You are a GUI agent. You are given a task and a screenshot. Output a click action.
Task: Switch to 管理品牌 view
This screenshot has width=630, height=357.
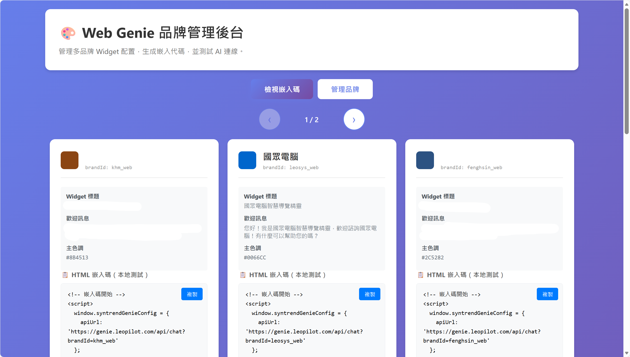click(345, 89)
